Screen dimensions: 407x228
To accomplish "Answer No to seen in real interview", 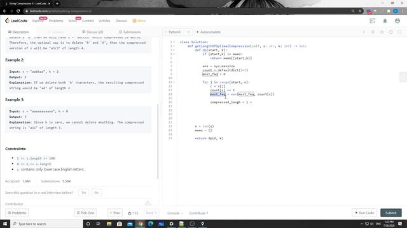I will (96, 193).
